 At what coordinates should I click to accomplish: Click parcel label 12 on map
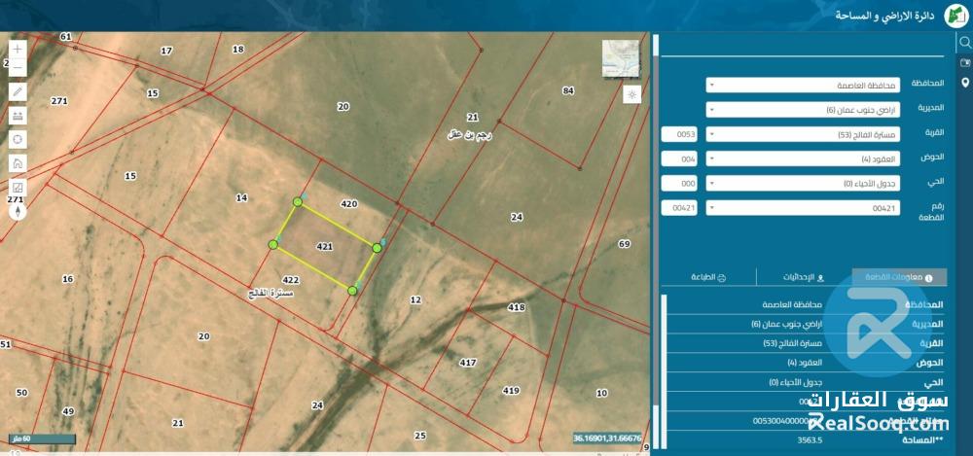click(x=415, y=299)
